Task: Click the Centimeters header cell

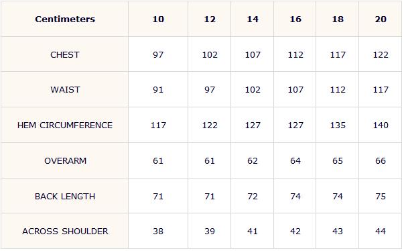Action: click(x=65, y=19)
